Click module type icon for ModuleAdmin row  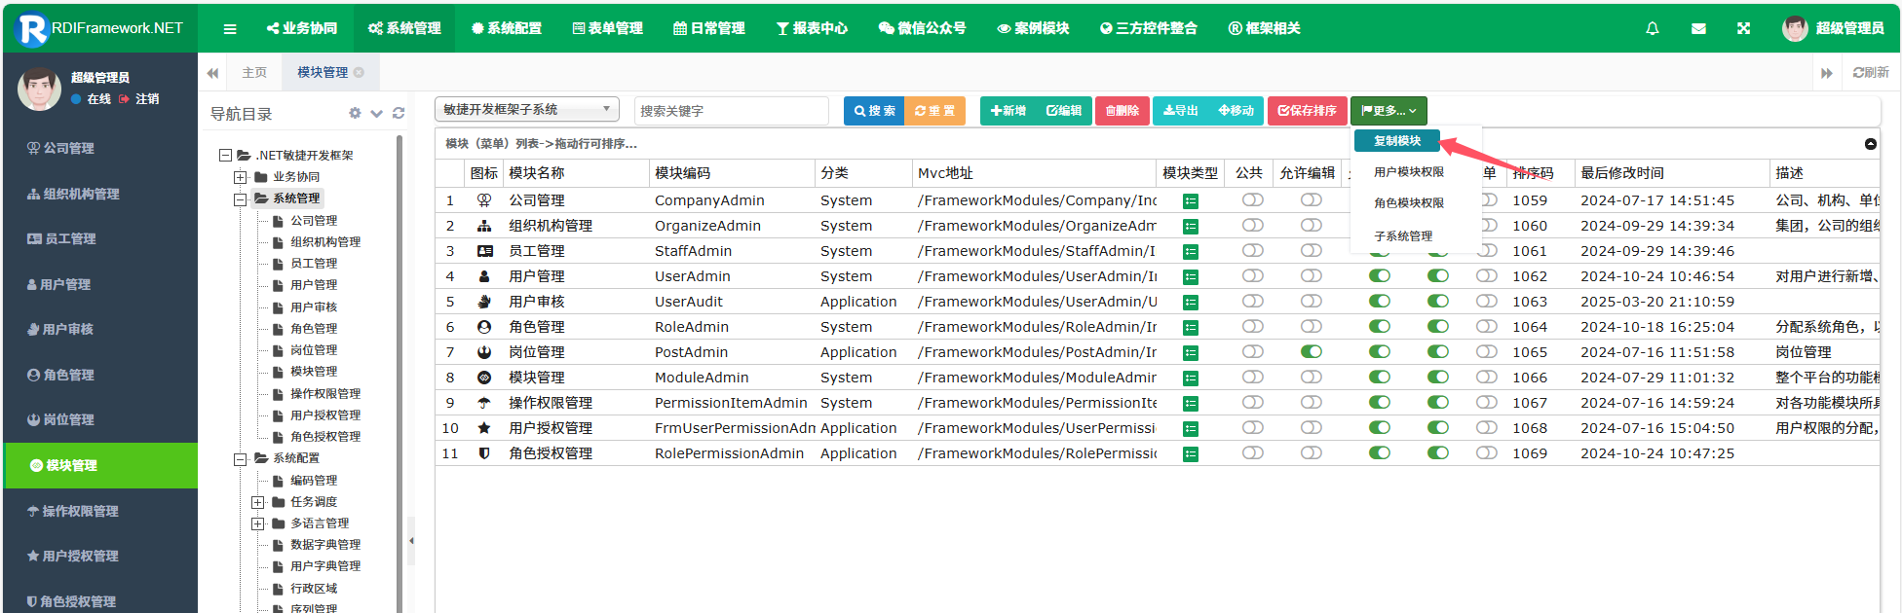click(1191, 379)
